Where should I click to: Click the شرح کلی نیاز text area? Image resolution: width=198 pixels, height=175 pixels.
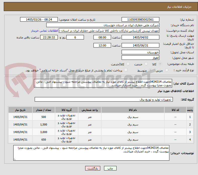(x=103, y=83)
